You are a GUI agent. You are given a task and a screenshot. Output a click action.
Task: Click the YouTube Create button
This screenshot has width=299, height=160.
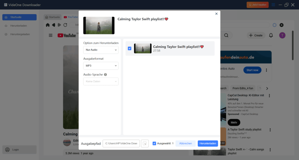click(x=256, y=35)
